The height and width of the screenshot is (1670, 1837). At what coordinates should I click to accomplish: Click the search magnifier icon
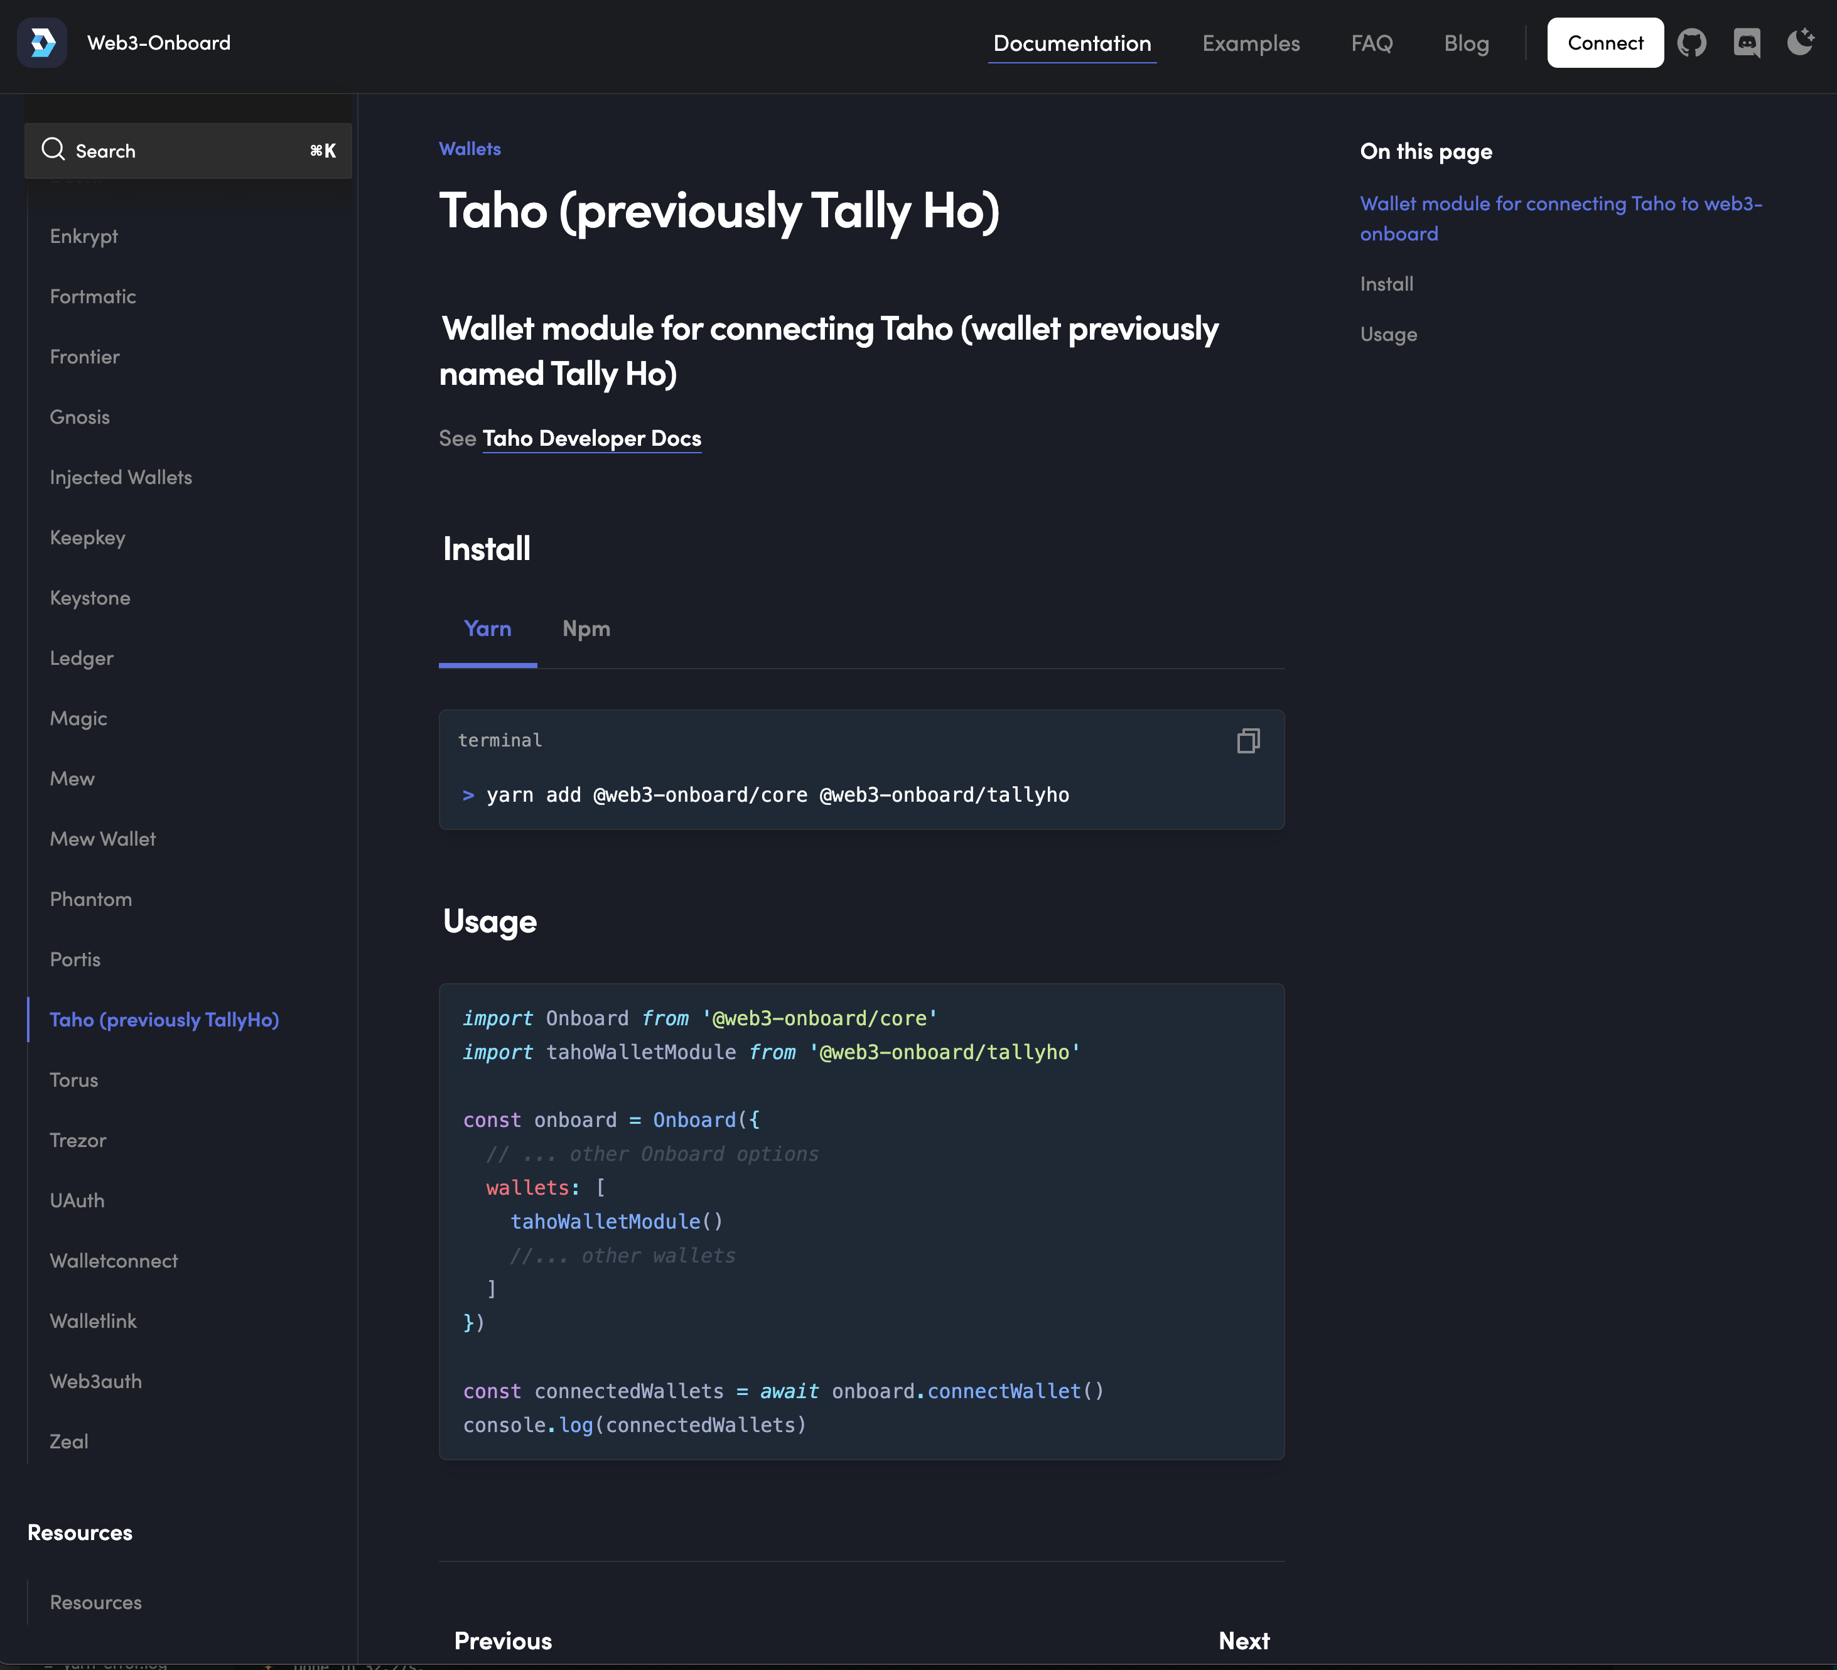pyautogui.click(x=54, y=149)
